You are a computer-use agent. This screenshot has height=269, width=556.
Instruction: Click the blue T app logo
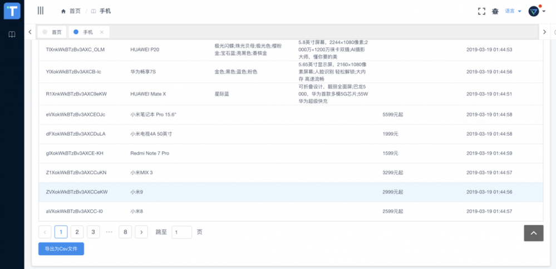(12, 11)
